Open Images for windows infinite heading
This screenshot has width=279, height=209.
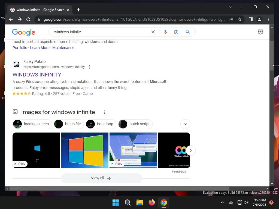58,112
